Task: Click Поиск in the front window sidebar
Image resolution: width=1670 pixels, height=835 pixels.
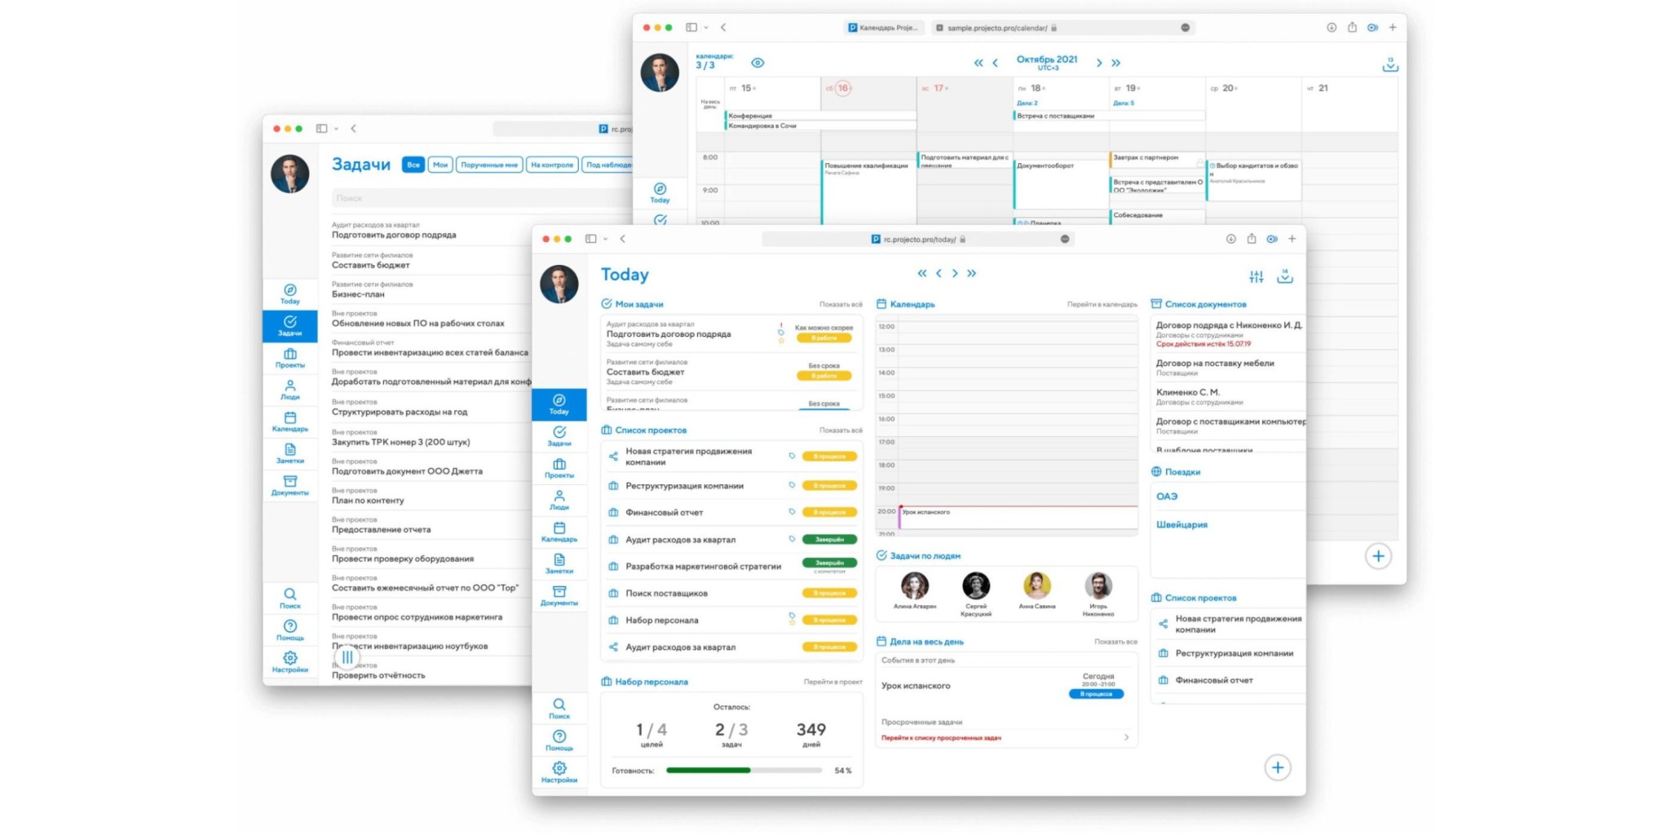Action: [559, 709]
